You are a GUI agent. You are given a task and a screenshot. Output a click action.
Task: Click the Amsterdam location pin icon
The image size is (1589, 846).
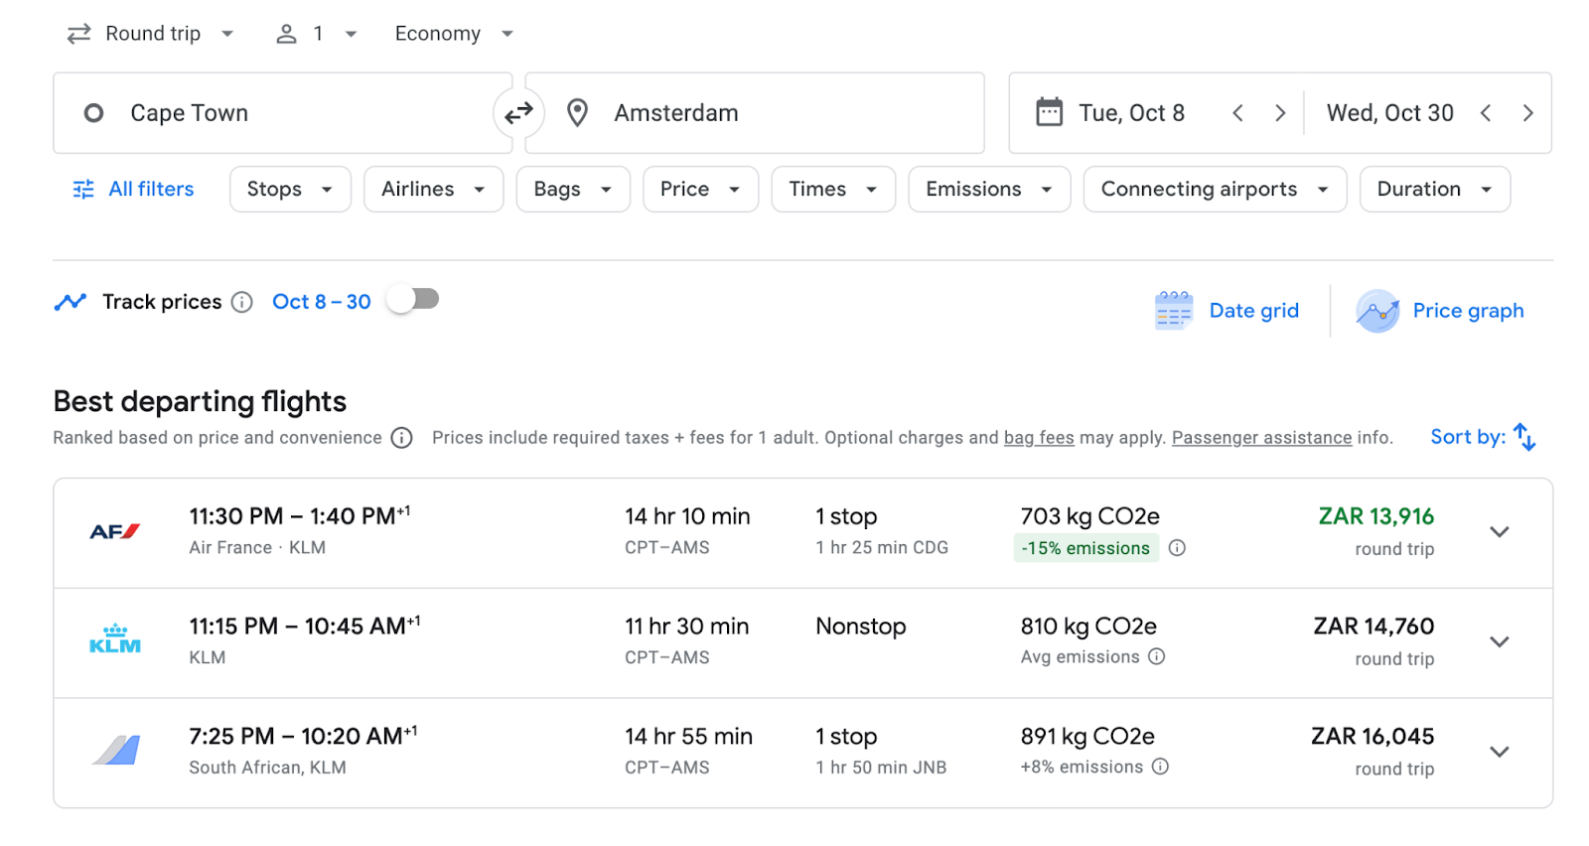[x=577, y=113]
